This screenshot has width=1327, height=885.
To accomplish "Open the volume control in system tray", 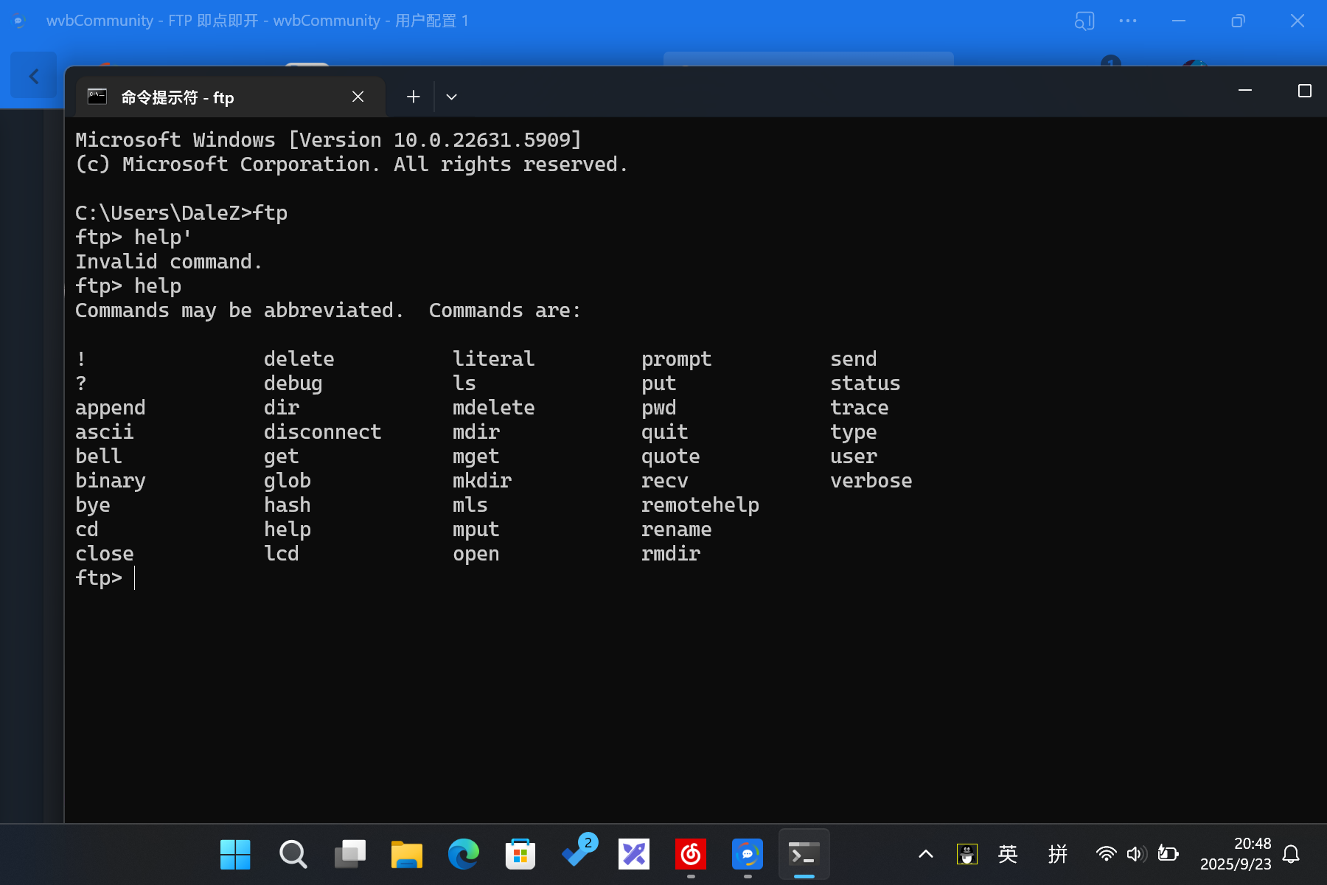I will click(x=1136, y=854).
